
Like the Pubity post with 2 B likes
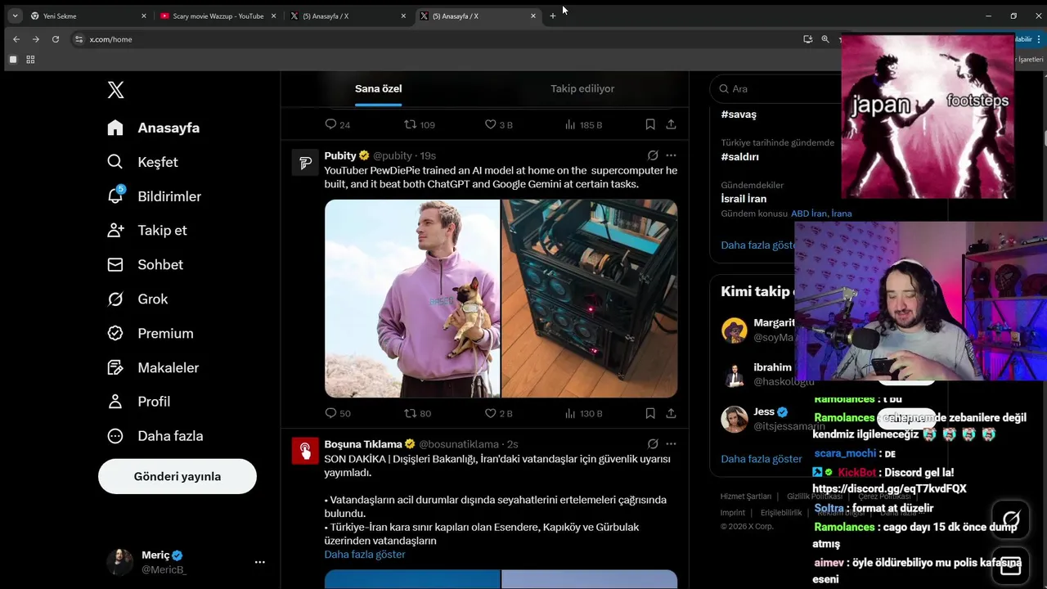pos(499,413)
